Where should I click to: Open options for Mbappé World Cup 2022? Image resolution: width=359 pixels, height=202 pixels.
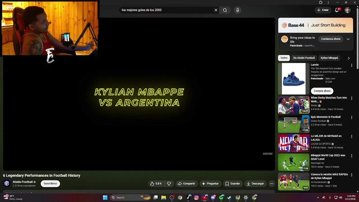(x=351, y=156)
